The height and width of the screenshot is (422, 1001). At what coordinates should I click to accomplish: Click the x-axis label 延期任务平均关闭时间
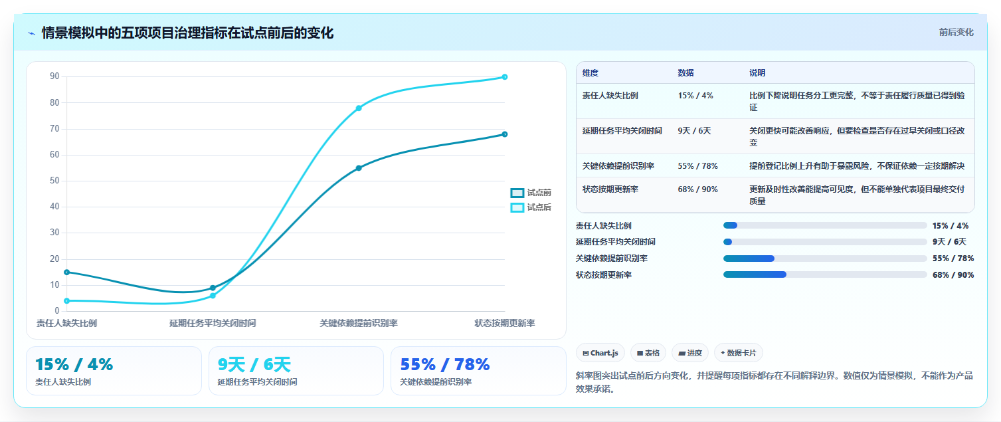tap(213, 323)
